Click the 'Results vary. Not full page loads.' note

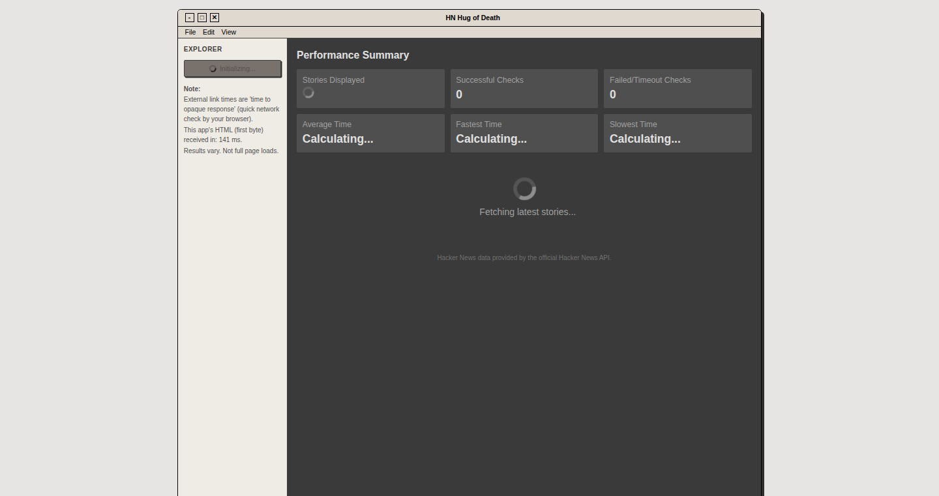click(231, 151)
